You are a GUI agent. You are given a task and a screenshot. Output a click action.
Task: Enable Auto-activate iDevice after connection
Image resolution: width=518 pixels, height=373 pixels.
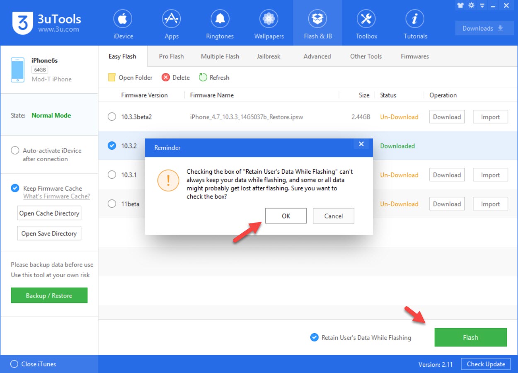coord(15,150)
